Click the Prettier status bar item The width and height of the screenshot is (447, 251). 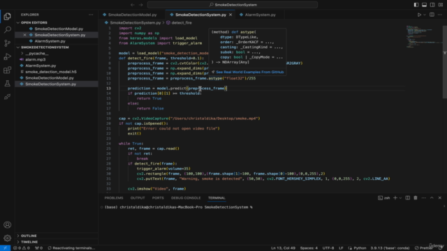pyautogui.click(x=424, y=248)
